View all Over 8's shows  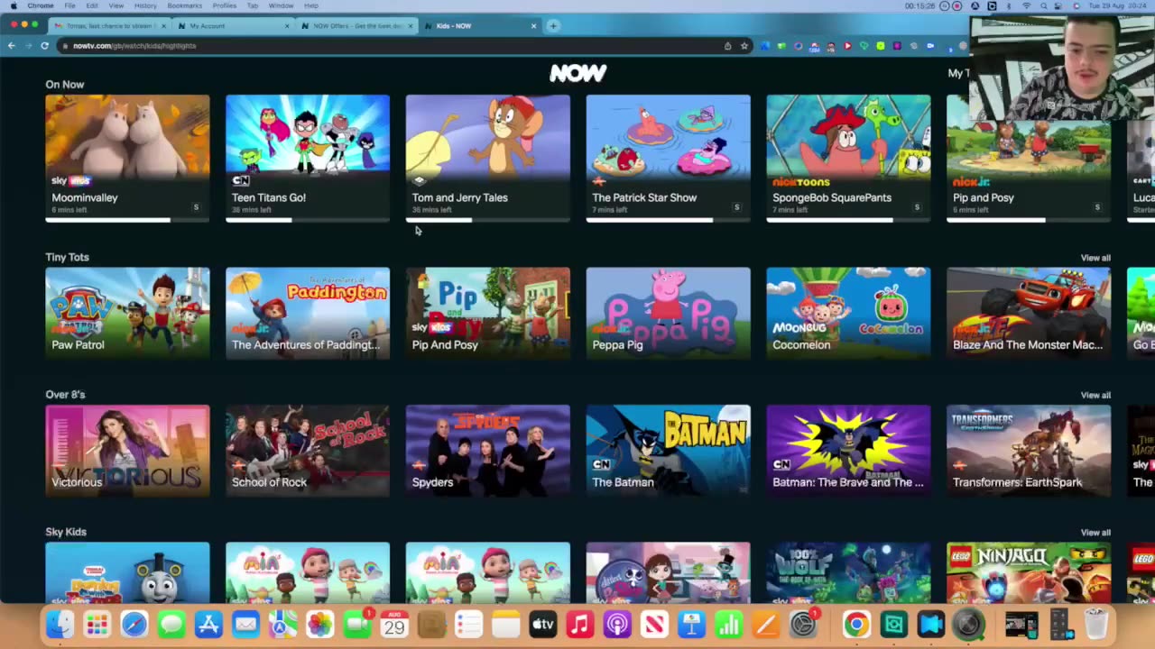tap(1095, 395)
